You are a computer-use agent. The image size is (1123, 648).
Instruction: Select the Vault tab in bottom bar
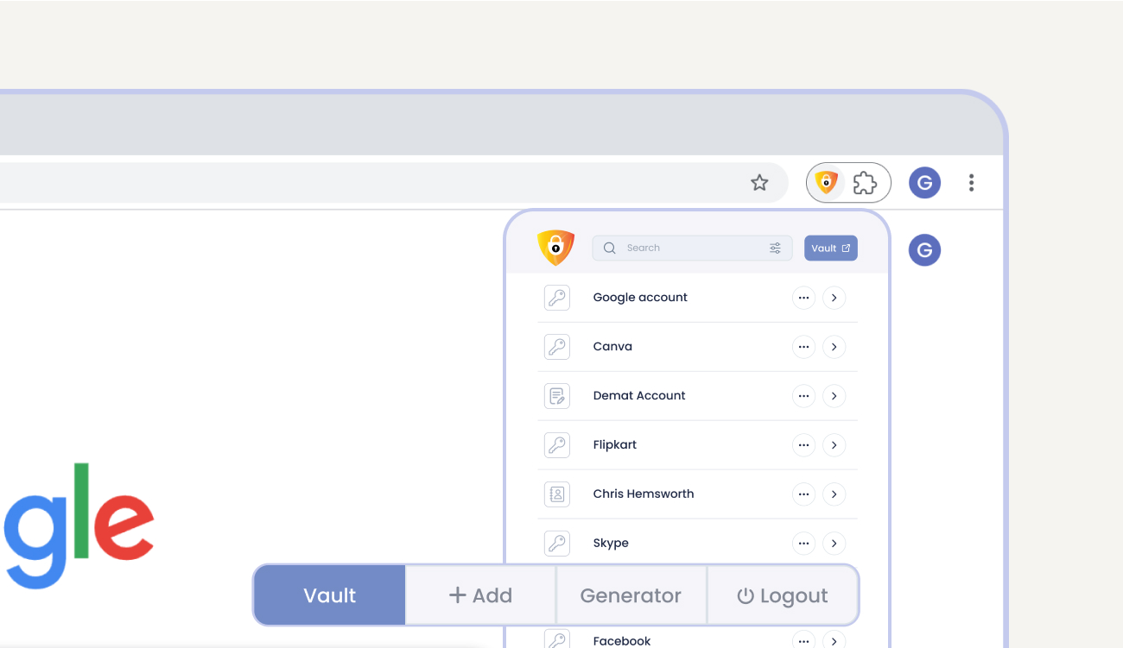coord(330,595)
